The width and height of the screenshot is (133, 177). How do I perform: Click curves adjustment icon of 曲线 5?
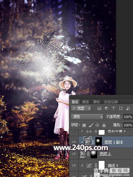click(x=89, y=166)
